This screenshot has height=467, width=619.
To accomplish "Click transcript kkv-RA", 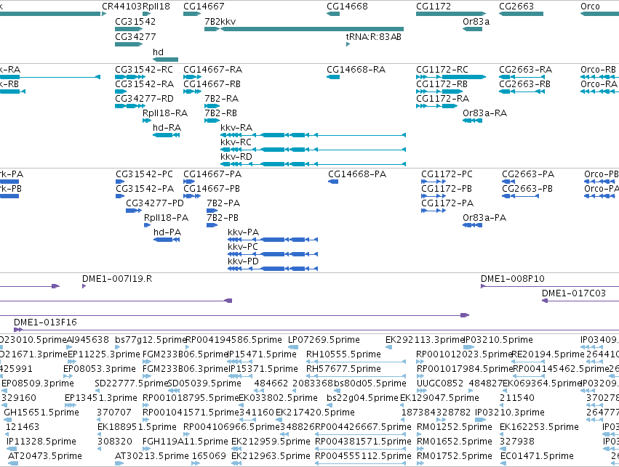I will 313,135.
